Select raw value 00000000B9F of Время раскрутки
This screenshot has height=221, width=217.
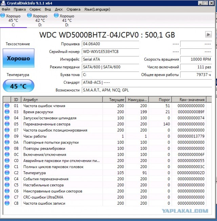[191, 112]
